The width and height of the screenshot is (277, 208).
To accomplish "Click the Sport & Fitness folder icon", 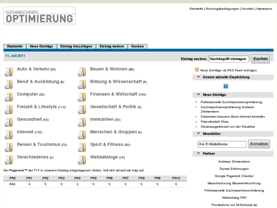I will coord(82,147).
